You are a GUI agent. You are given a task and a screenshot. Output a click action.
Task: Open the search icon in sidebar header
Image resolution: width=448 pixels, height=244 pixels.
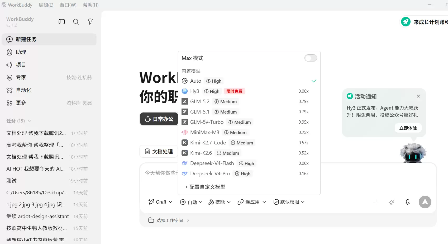point(76,22)
